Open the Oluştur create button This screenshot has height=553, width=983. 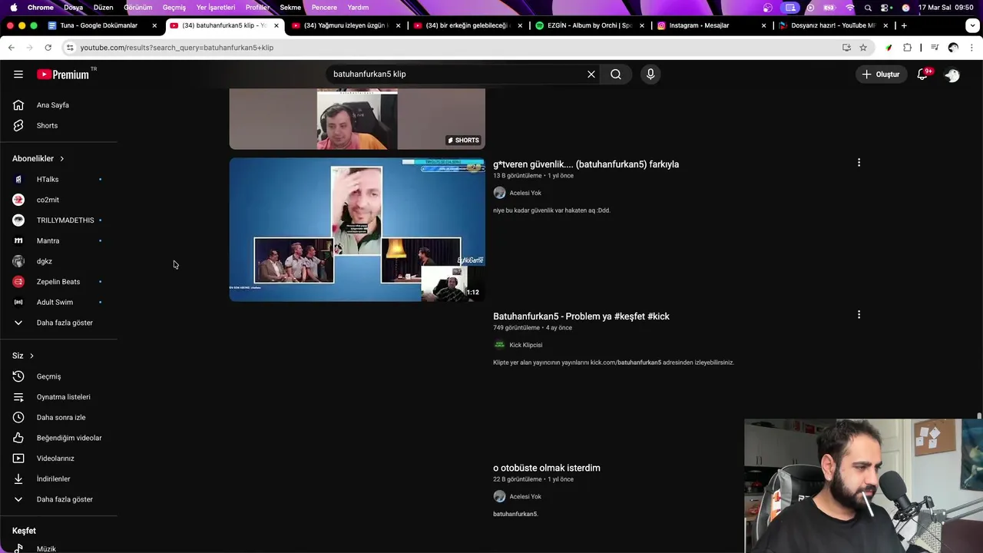point(880,75)
